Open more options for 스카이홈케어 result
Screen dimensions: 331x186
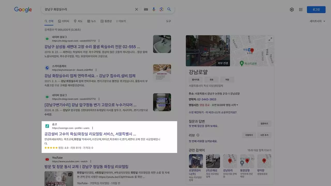click(x=96, y=70)
